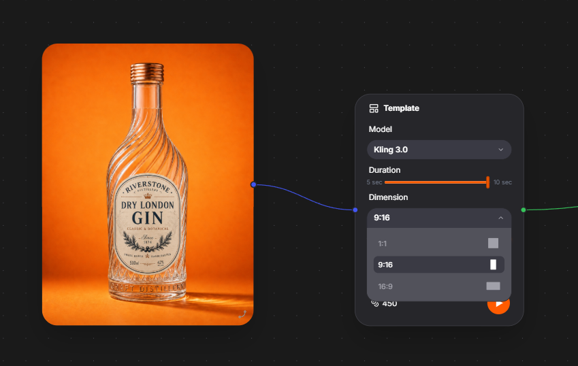578x366 pixels.
Task: Click the gin bottle image thumbnail
Action: 148,184
